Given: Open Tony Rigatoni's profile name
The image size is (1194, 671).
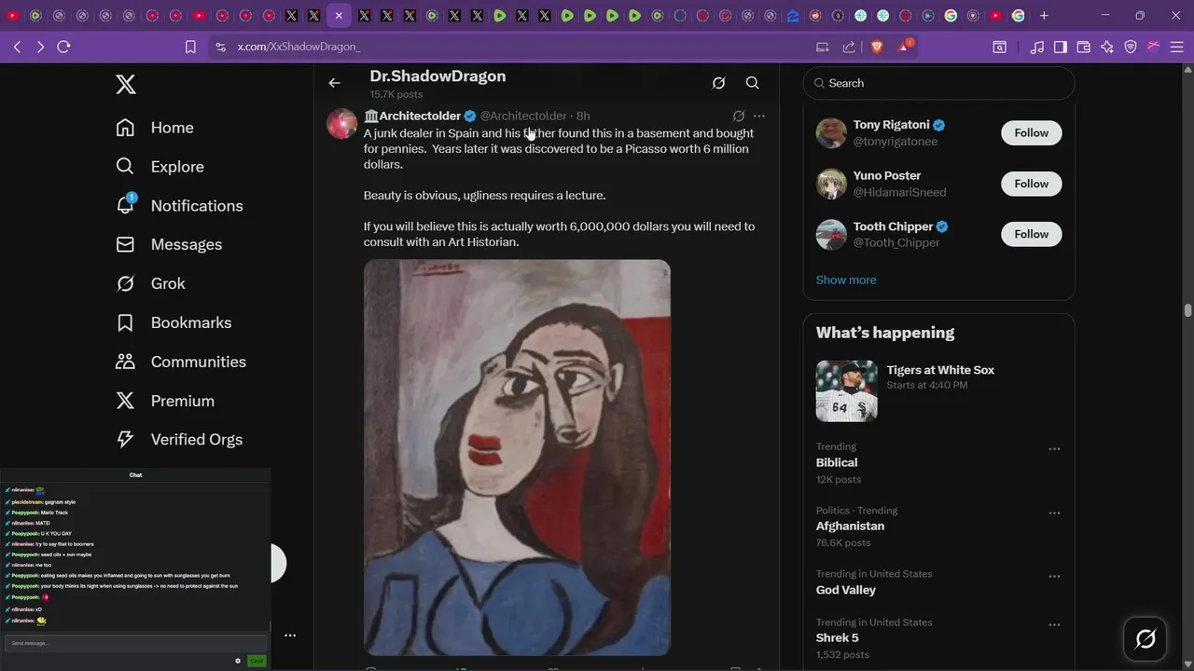Looking at the screenshot, I should click(891, 125).
